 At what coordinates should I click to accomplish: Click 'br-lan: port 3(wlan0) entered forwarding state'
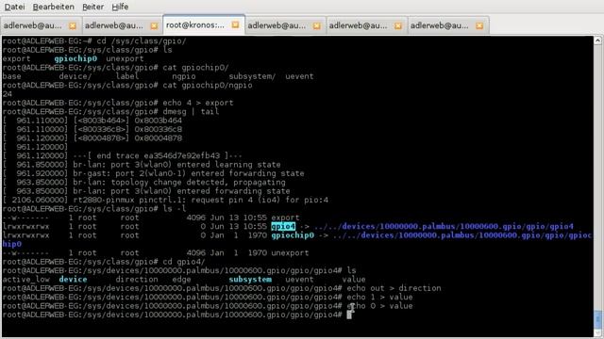(181, 191)
